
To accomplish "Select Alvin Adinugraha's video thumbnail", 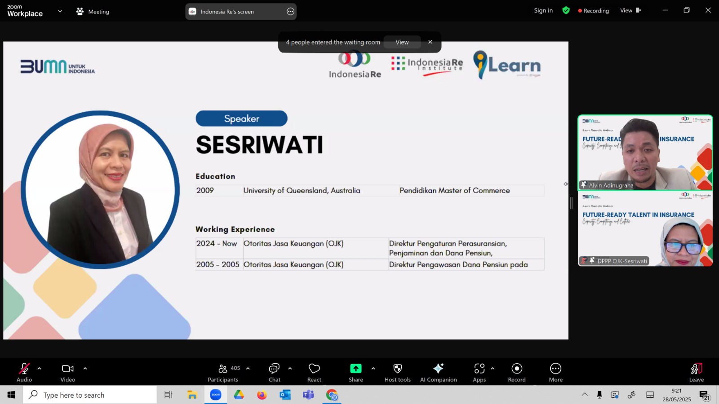I will [645, 153].
